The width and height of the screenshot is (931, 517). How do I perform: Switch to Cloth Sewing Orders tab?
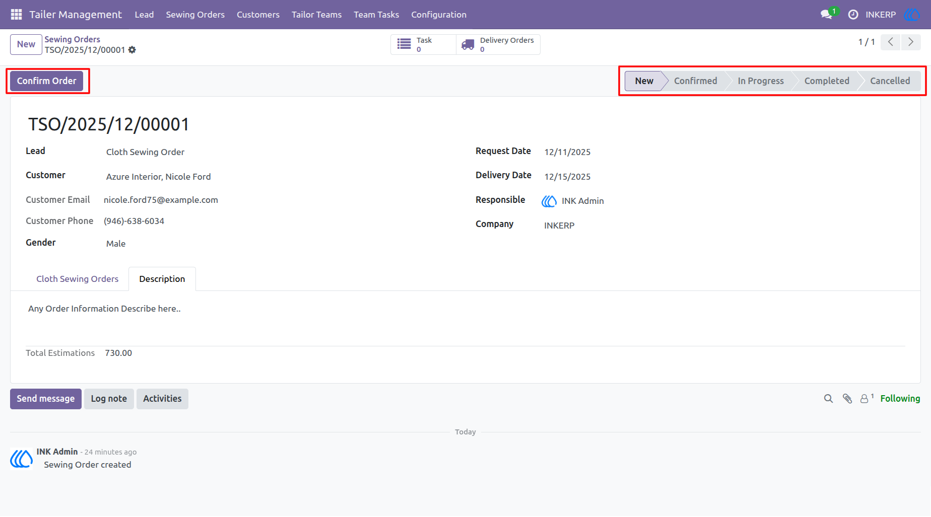click(78, 279)
